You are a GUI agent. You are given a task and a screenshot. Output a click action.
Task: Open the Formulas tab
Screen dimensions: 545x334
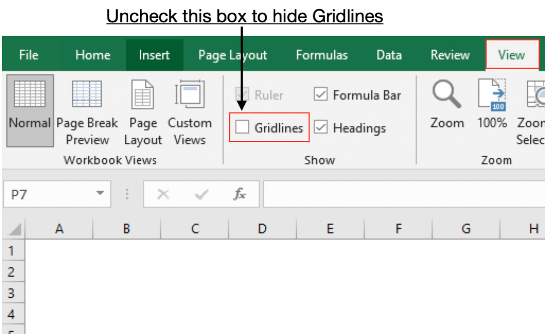click(x=321, y=55)
